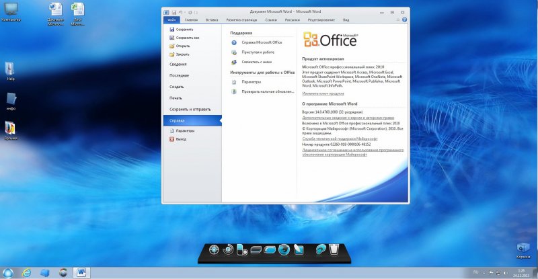This screenshot has height=279, width=538.
Task: Select Последние in the Backstage menu
Action: click(x=179, y=75)
